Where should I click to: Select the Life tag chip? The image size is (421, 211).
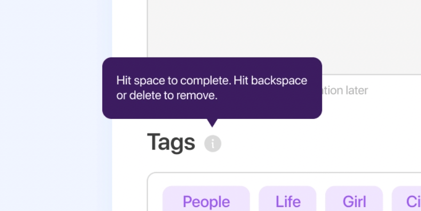click(x=288, y=198)
